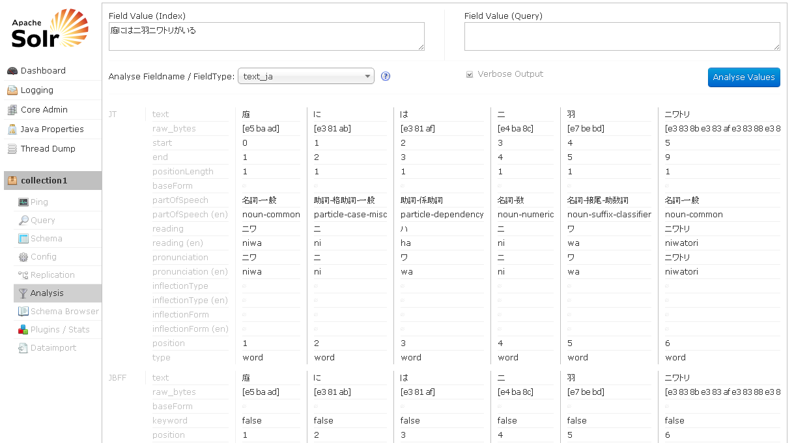Click the Thread Dump icon
The height and width of the screenshot is (443, 794).
[12, 149]
